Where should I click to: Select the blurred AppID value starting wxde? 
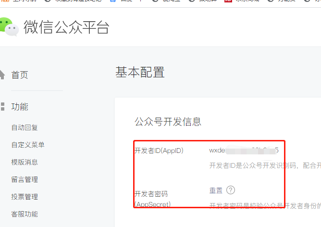[244, 151]
